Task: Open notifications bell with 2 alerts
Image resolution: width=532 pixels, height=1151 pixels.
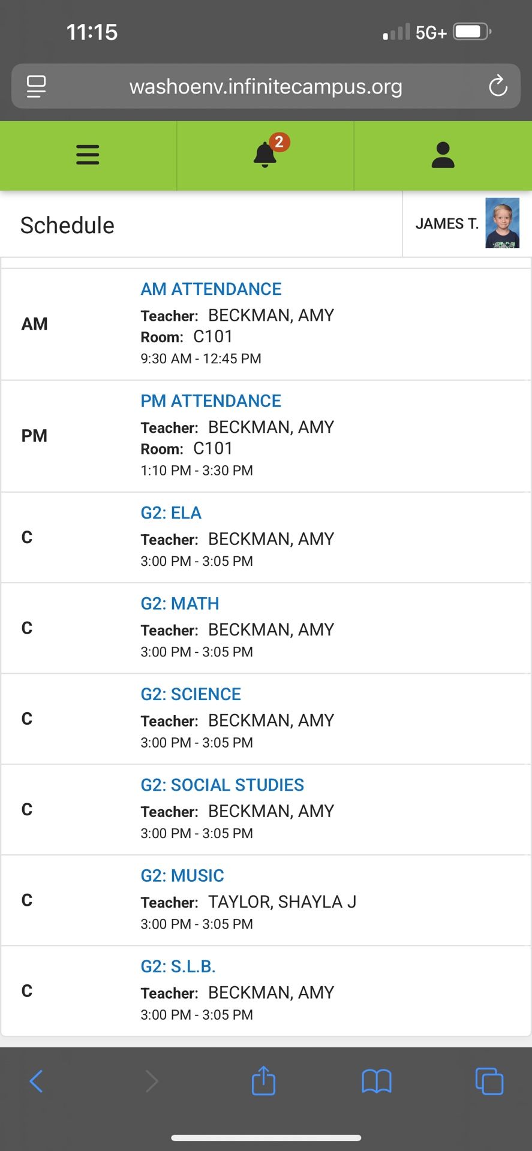Action: click(265, 155)
